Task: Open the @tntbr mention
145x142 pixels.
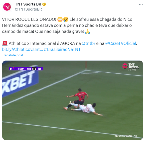Action: tap(89, 43)
